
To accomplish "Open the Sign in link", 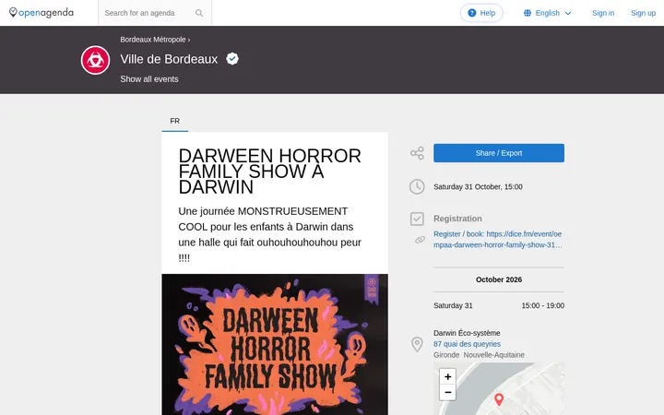I will (603, 13).
